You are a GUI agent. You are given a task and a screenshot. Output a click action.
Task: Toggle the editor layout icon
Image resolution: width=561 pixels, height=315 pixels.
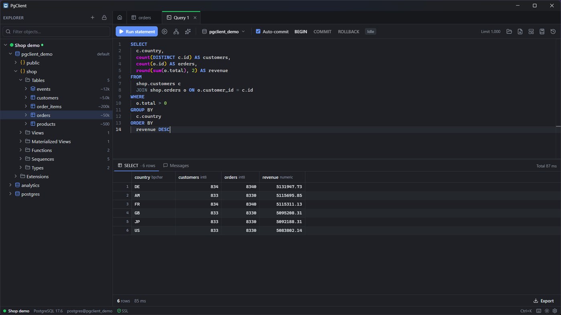[x=531, y=32]
